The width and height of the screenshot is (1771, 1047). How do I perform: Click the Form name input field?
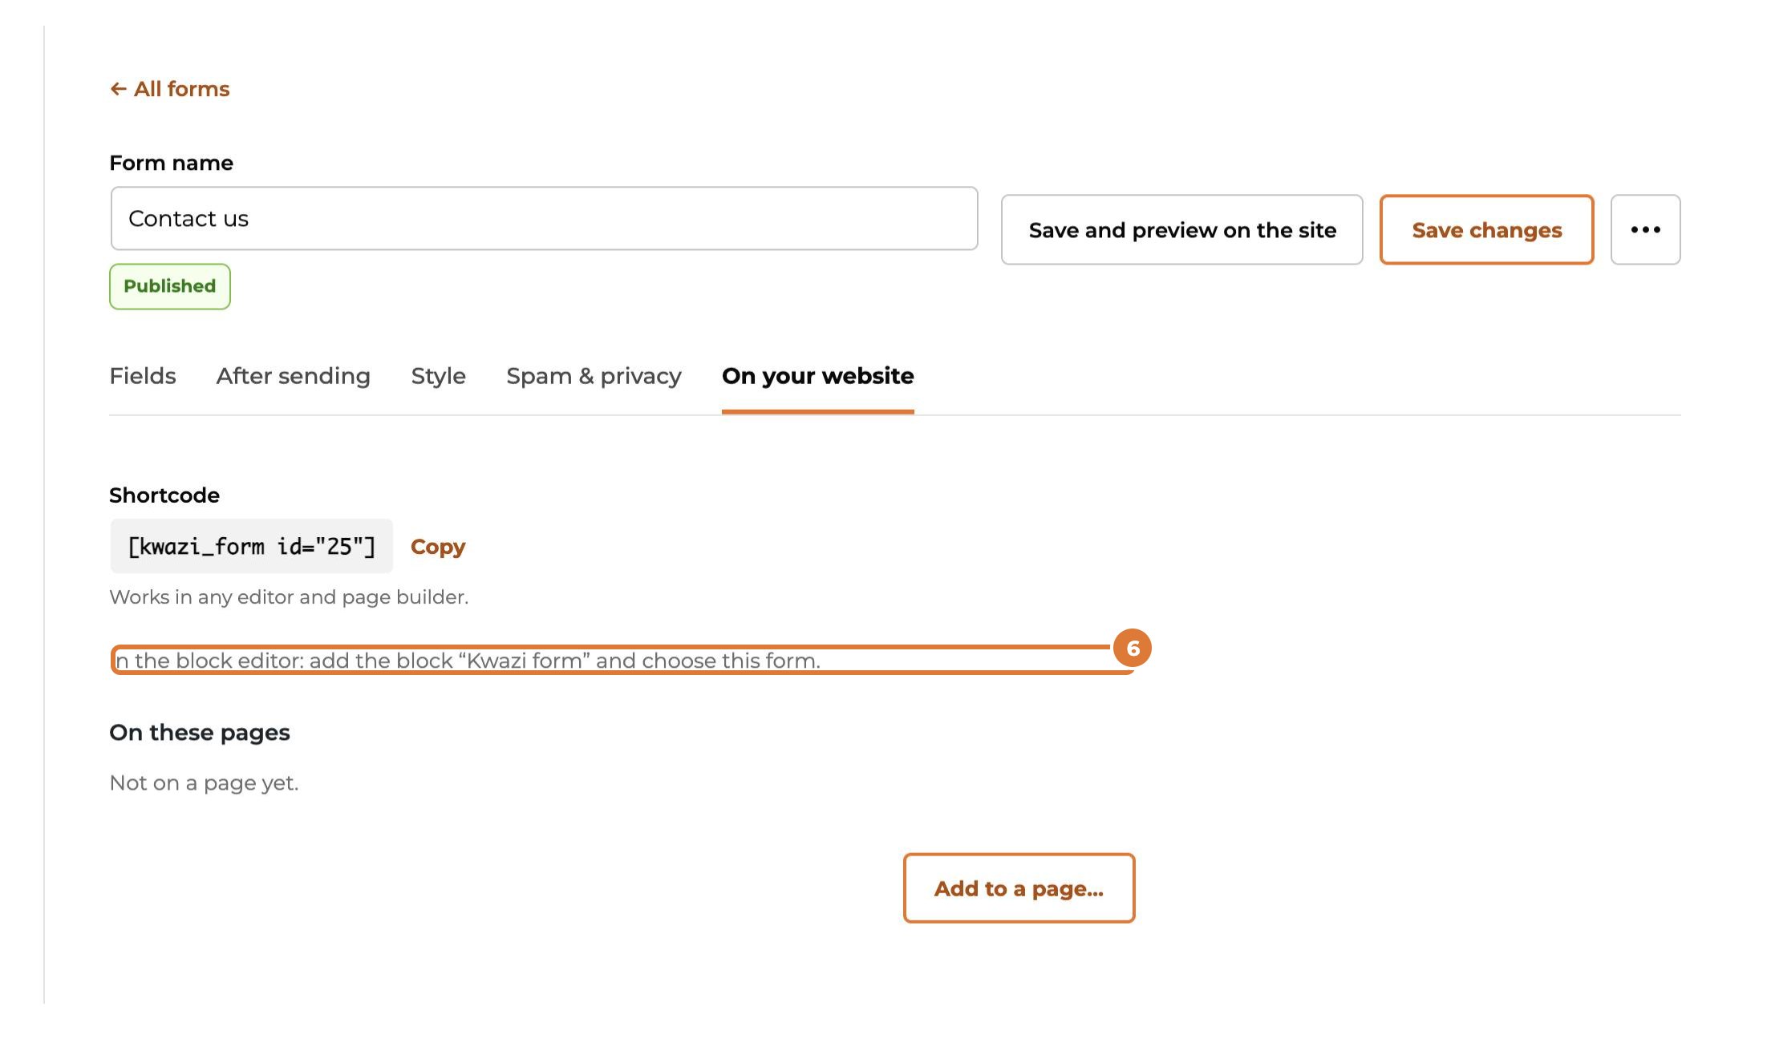click(x=544, y=219)
